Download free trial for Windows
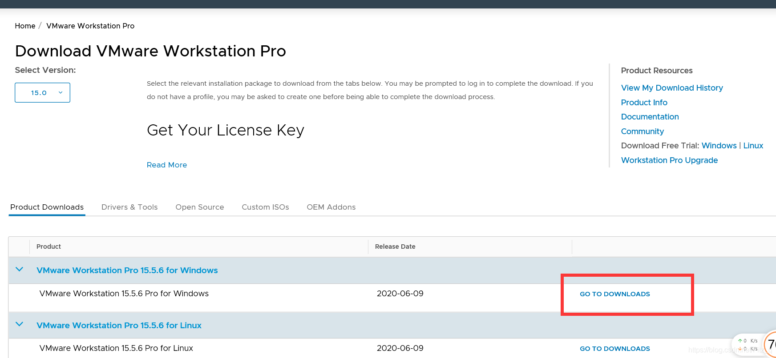776x358 pixels. 719,146
